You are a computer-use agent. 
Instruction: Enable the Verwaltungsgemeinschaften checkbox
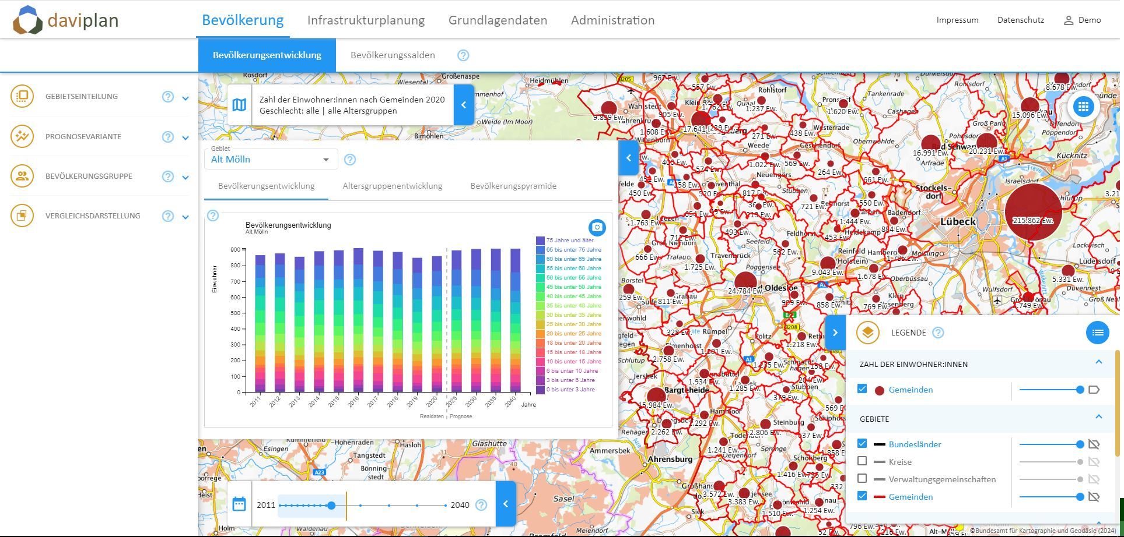[862, 479]
